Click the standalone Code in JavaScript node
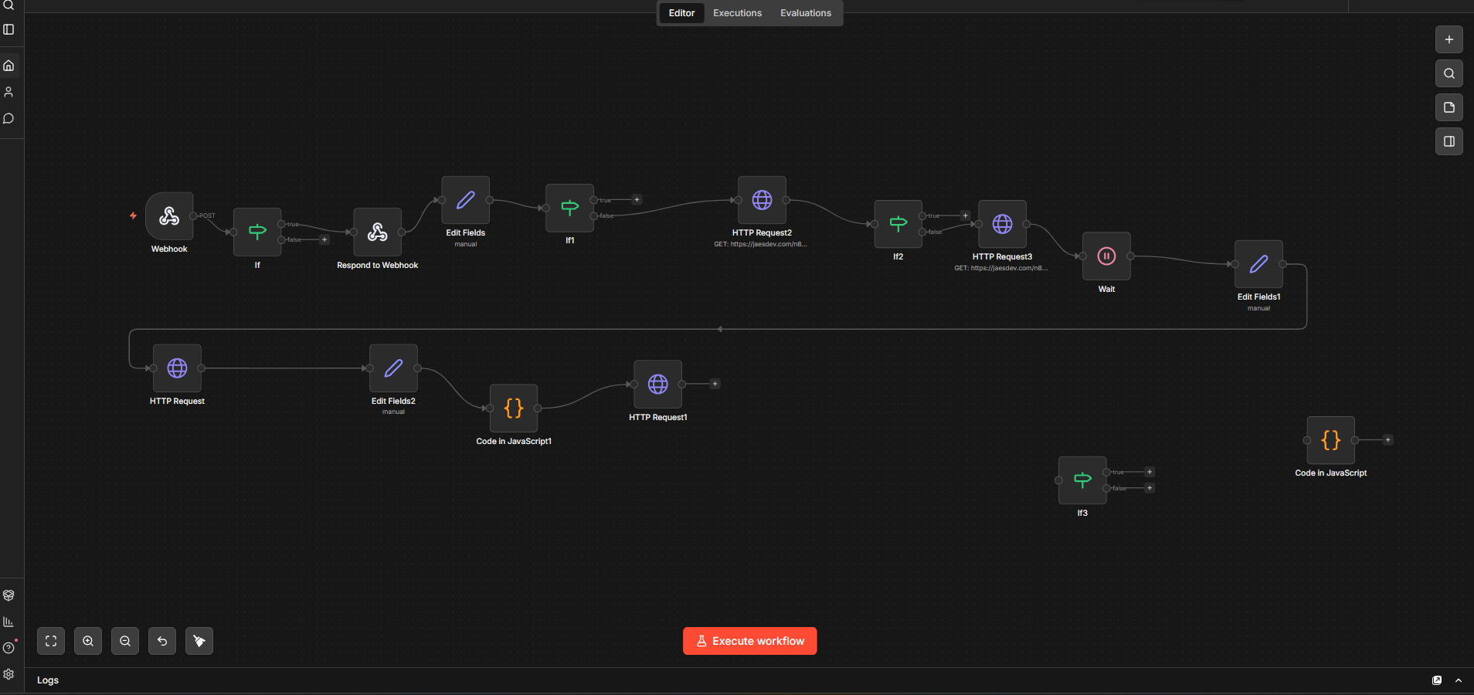The width and height of the screenshot is (1474, 695). (x=1330, y=440)
